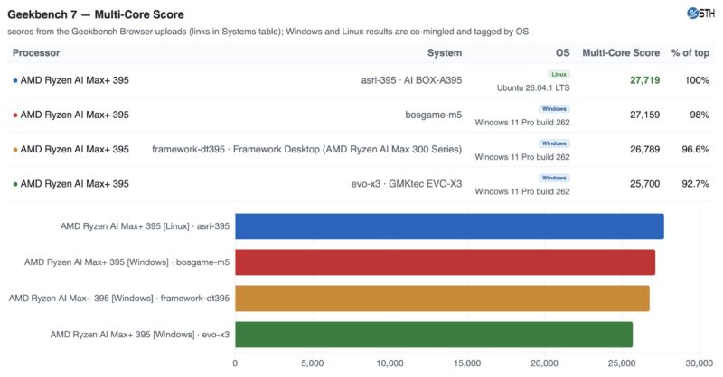Image resolution: width=723 pixels, height=377 pixels.
Task: Click the score 25,700
Action: (x=645, y=184)
